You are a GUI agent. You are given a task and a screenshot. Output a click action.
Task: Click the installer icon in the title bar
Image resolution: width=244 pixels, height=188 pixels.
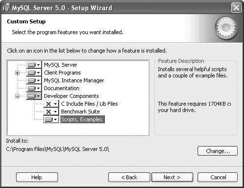pyautogui.click(x=6, y=8)
